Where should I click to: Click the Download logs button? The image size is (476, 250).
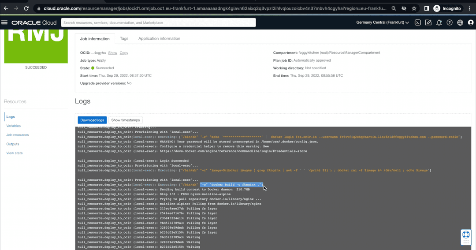pyautogui.click(x=92, y=120)
